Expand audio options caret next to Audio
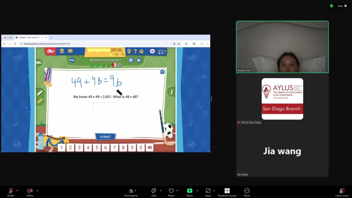 click(17, 191)
